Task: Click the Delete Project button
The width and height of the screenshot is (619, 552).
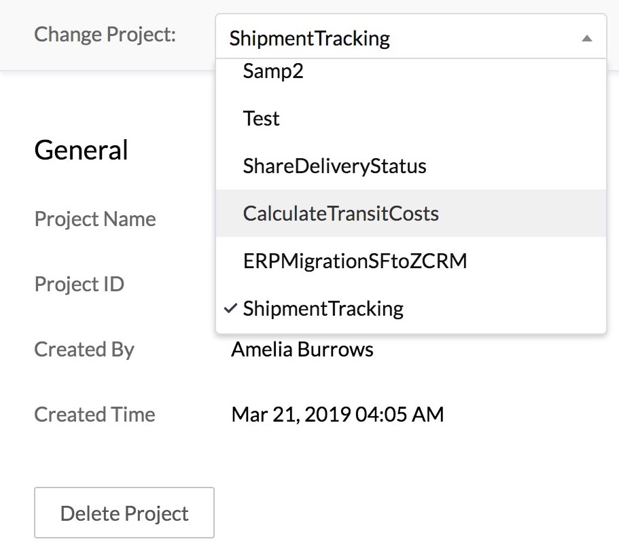Action: coord(124,513)
